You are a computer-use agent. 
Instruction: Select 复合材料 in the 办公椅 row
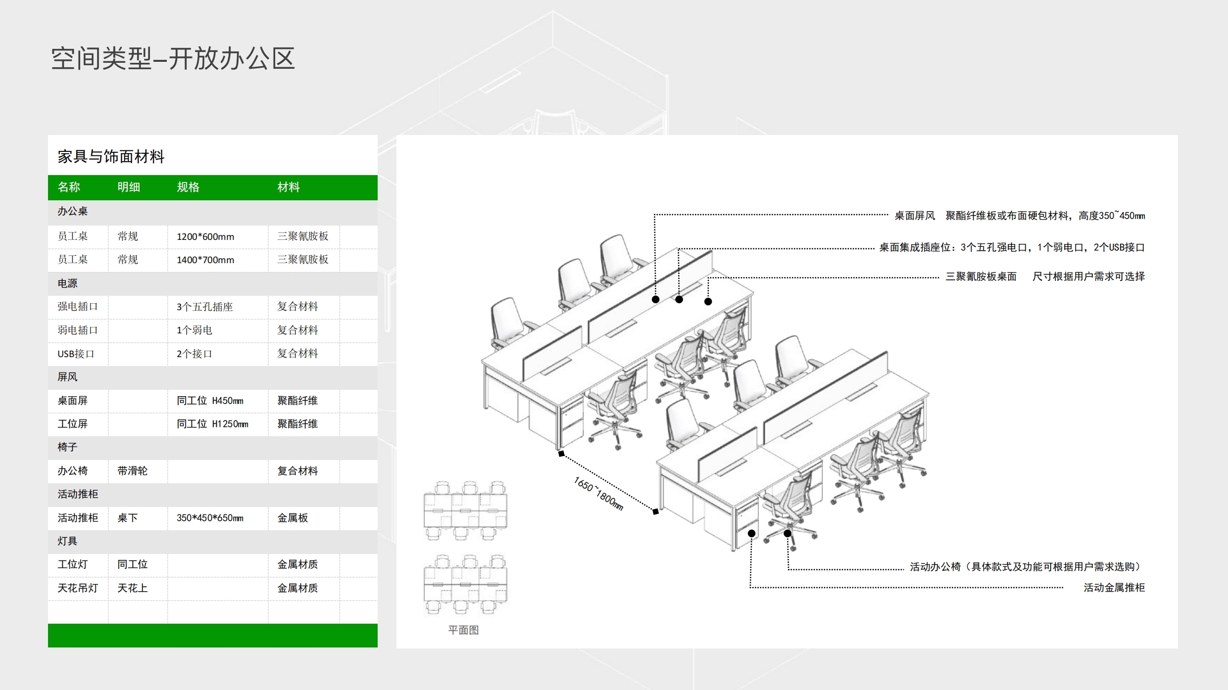click(297, 471)
